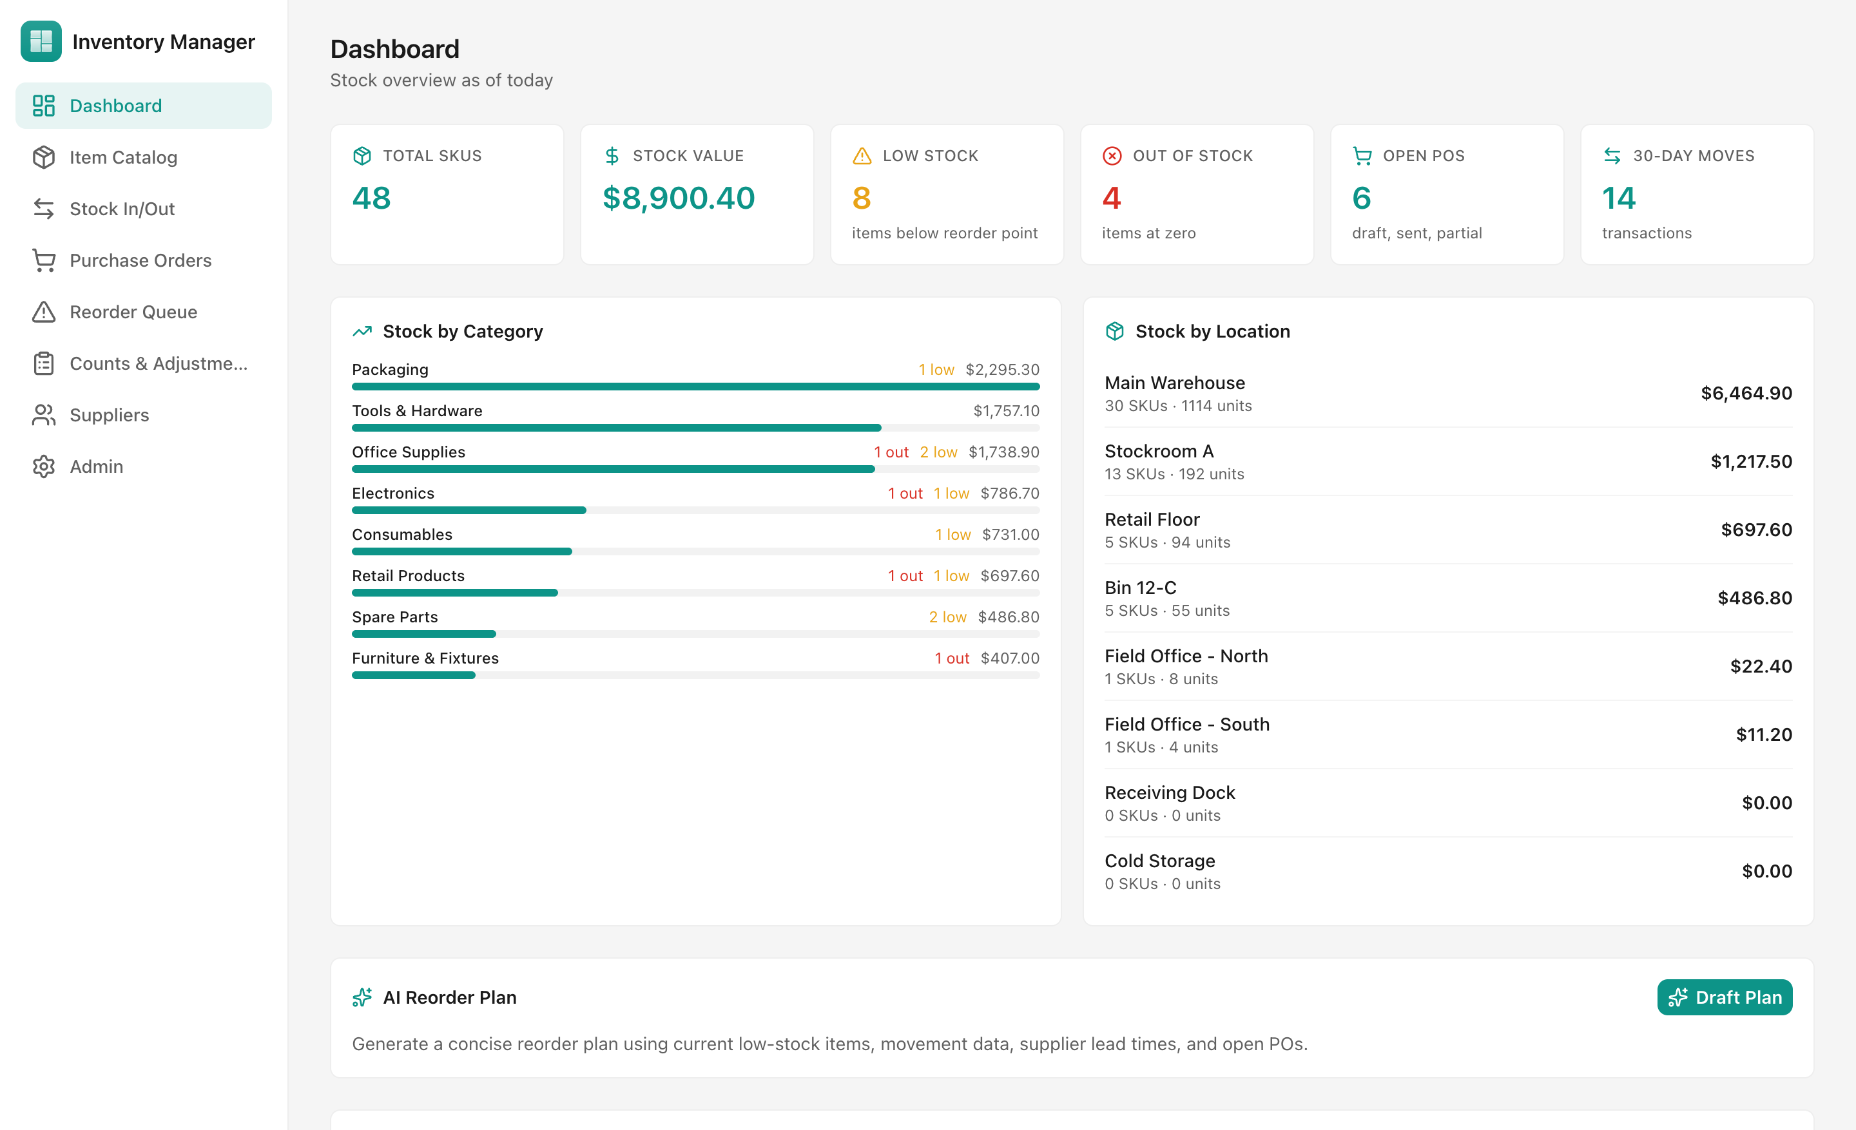Viewport: 1856px width, 1130px height.
Task: Open the Low Stock 8 card
Action: pyautogui.click(x=947, y=194)
